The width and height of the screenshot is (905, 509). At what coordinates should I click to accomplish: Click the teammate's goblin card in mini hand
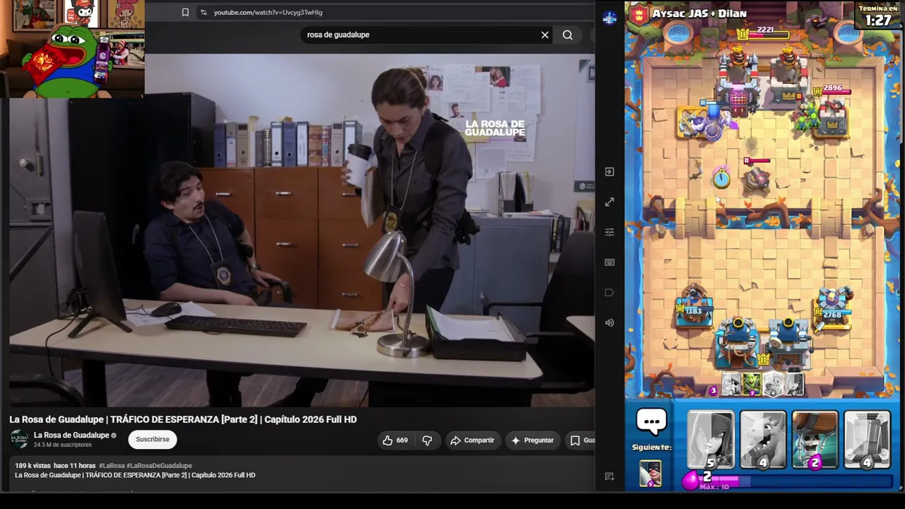[x=752, y=384]
